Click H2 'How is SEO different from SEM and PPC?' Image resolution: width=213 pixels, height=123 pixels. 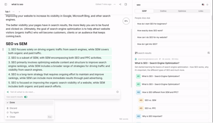[x=172, y=92]
